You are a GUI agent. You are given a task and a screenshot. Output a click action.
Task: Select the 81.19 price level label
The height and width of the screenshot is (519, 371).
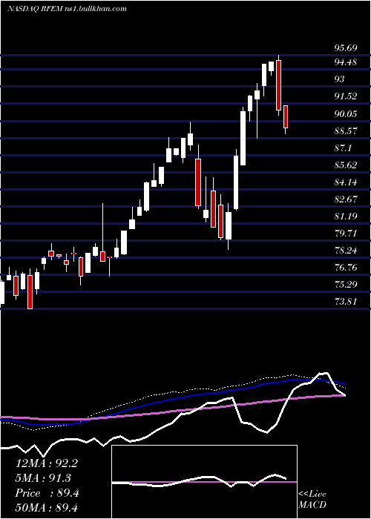pyautogui.click(x=346, y=216)
